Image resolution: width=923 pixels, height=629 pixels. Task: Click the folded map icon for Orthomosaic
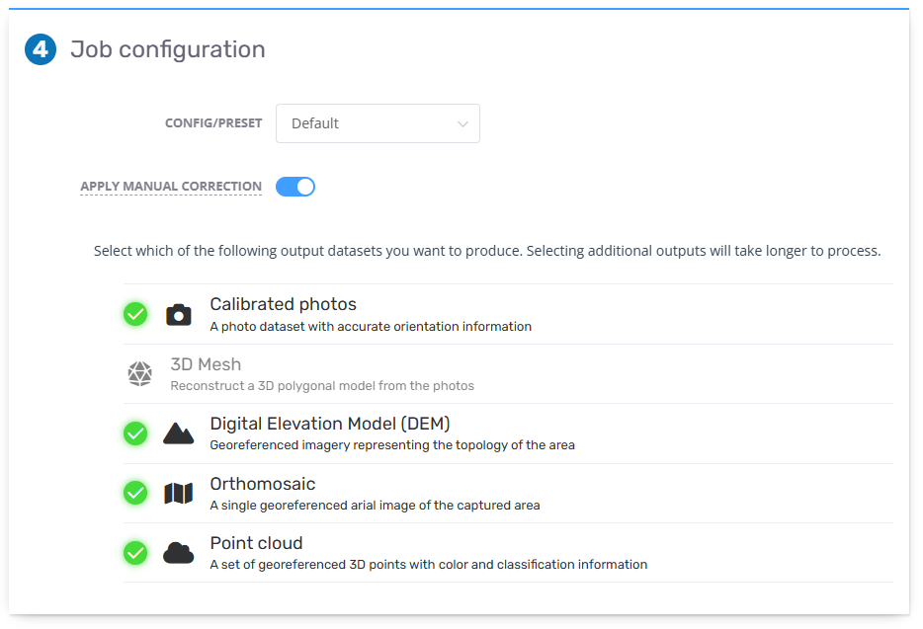click(178, 493)
